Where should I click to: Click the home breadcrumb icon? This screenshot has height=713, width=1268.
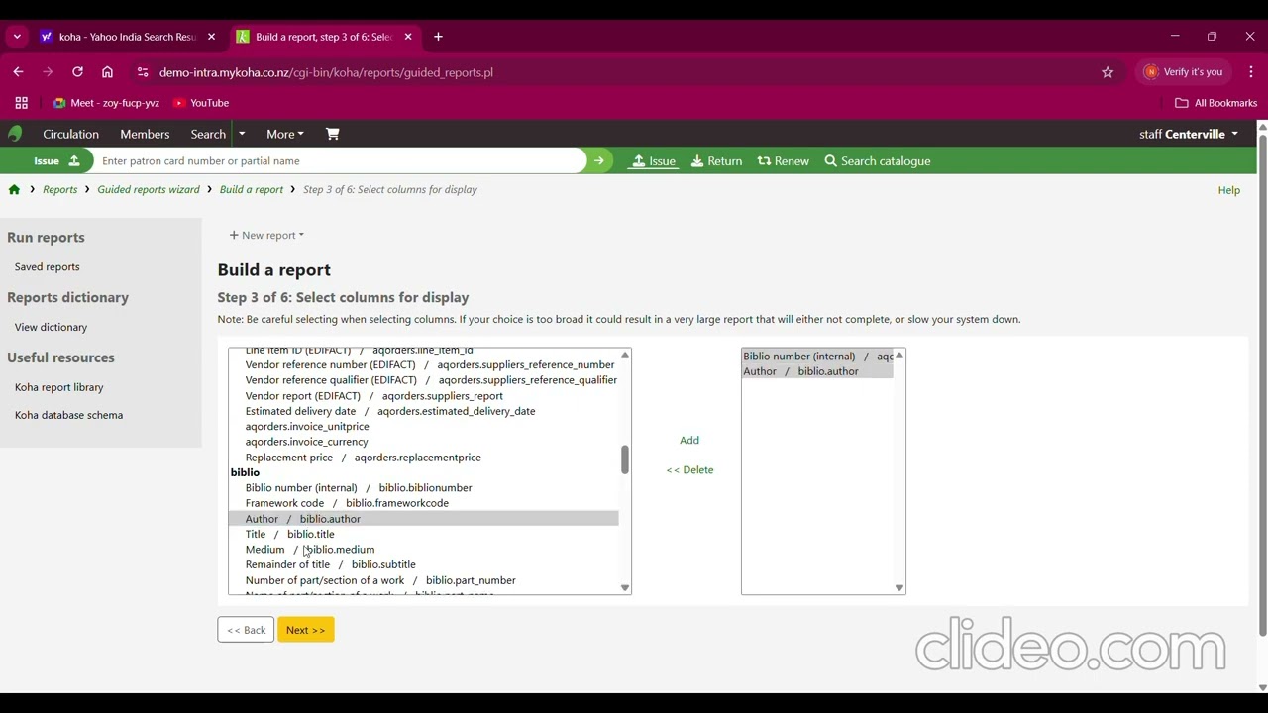pos(14,189)
